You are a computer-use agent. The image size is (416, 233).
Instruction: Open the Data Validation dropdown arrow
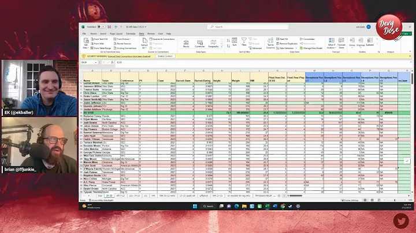coord(296,48)
